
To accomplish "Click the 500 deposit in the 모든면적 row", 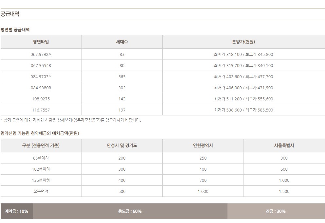I will pyautogui.click(x=122, y=192).
